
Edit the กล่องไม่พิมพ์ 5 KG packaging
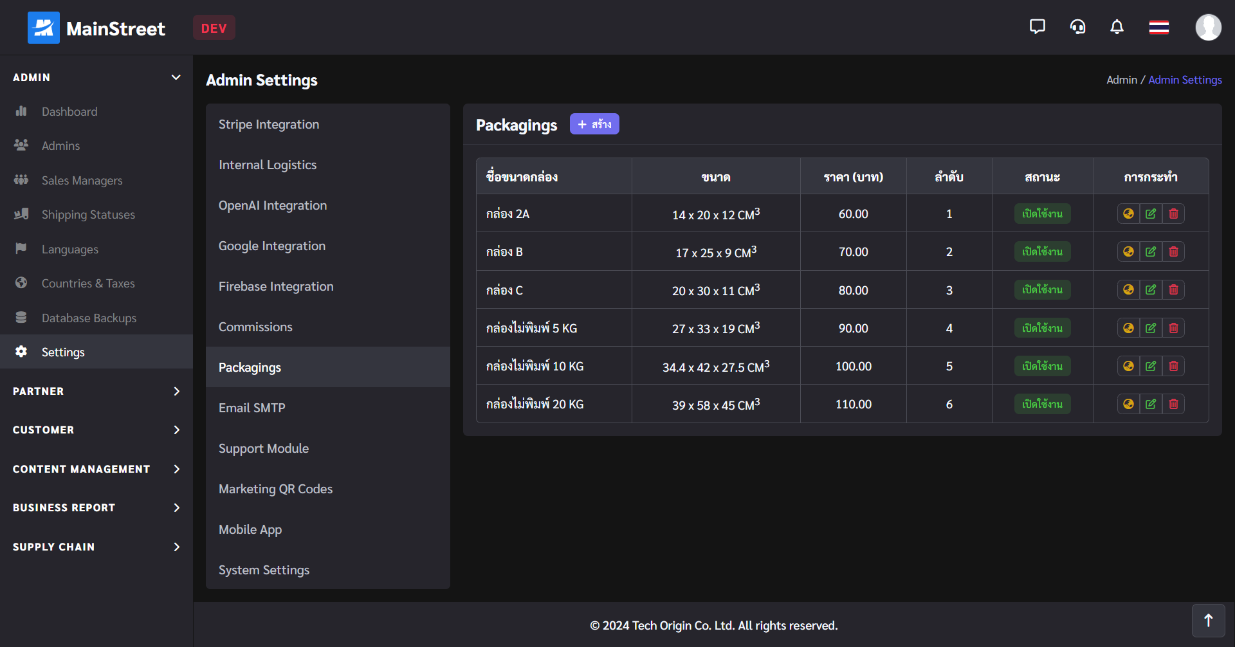[x=1151, y=328]
